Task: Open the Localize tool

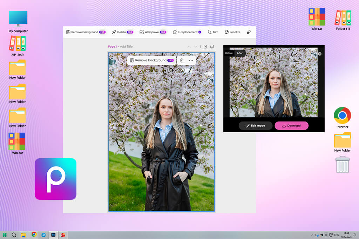Action: [x=232, y=32]
